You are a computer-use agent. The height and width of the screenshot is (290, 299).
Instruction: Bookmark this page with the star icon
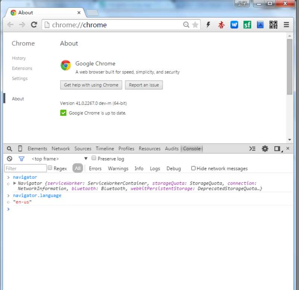pyautogui.click(x=195, y=25)
